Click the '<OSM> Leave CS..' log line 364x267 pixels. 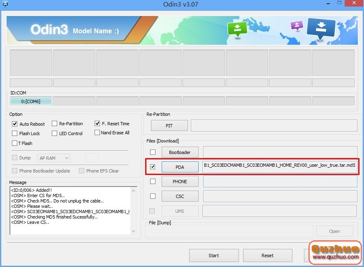tap(30, 222)
